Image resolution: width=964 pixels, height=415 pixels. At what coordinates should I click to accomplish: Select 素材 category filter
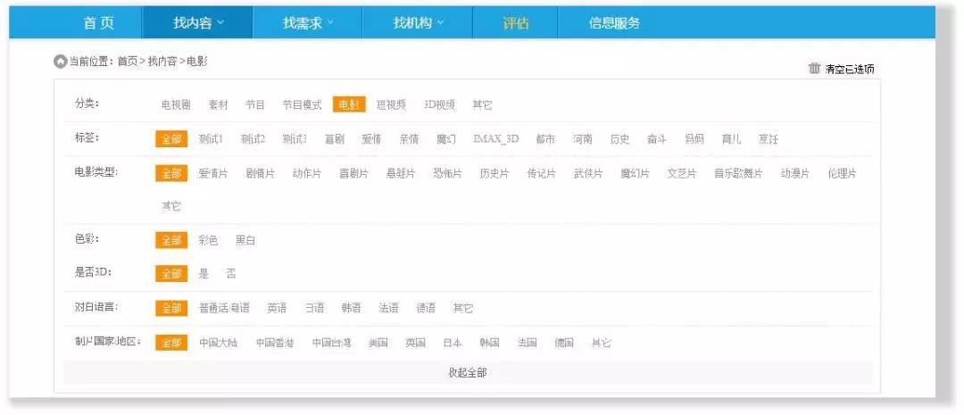click(x=219, y=105)
